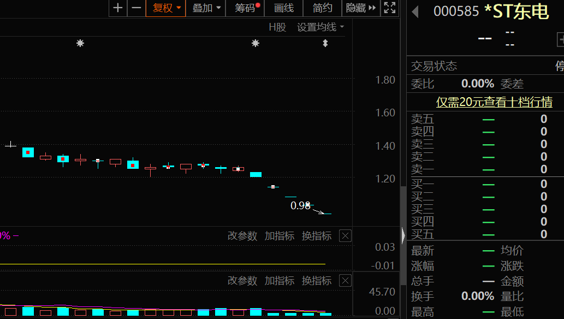This screenshot has height=319, width=564.
Task: Click the minus zoom-out chart button
Action: pos(136,8)
